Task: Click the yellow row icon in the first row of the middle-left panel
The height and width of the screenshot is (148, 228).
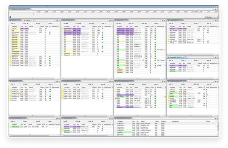Action: point(11,90)
